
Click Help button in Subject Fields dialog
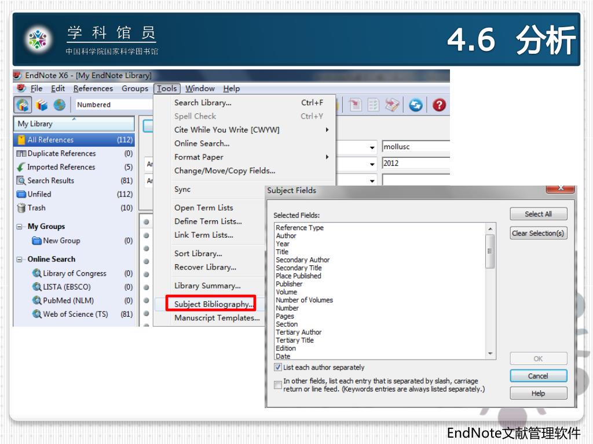click(x=538, y=393)
